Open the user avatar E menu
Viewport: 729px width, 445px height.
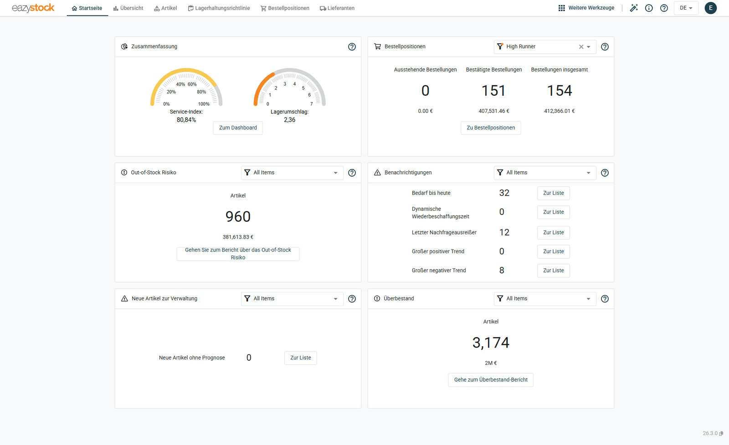[710, 8]
